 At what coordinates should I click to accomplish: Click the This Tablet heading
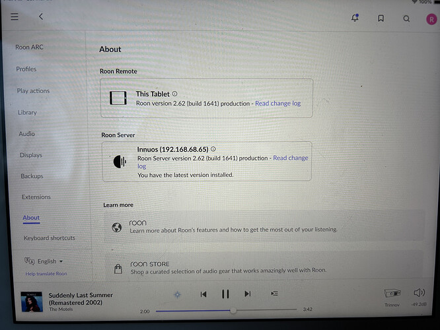click(x=153, y=94)
